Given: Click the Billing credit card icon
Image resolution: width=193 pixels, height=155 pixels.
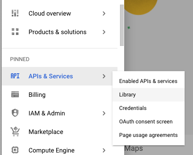Looking at the screenshot, I should coord(15,94).
